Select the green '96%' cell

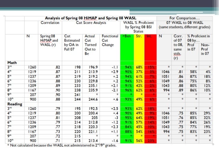click(x=128, y=90)
